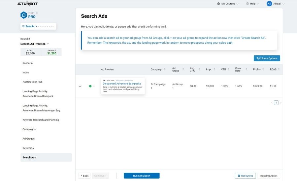Viewport: 297px width, 181px height.
Task: Click the Ad Group 1 cell
Action: (178, 86)
